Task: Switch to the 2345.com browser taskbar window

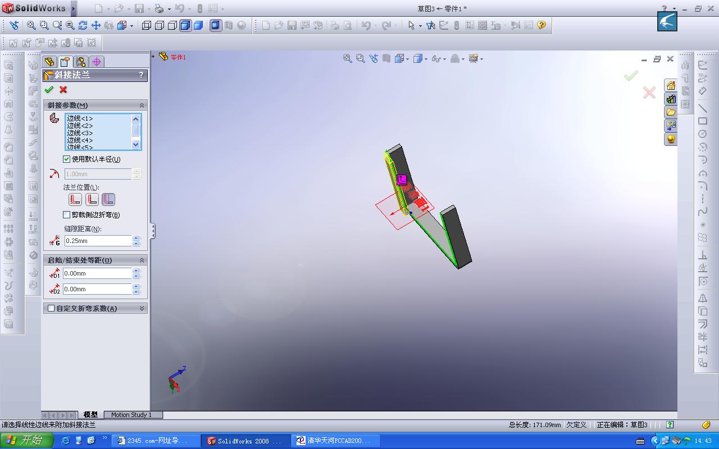Action: pos(156,441)
